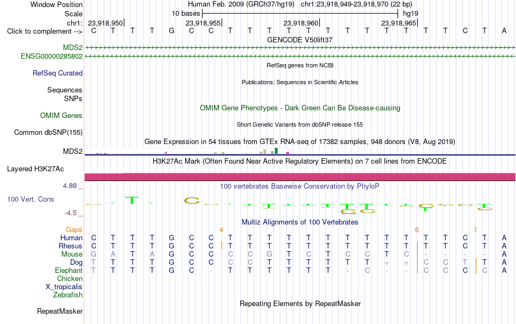Click the window position chr1:23,918,949-23,918,970 text
The height and width of the screenshot is (324, 516).
(x=356, y=4)
